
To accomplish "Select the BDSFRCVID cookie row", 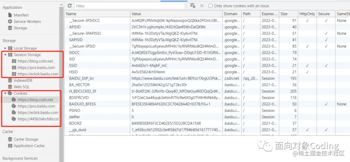I will click(207, 98).
